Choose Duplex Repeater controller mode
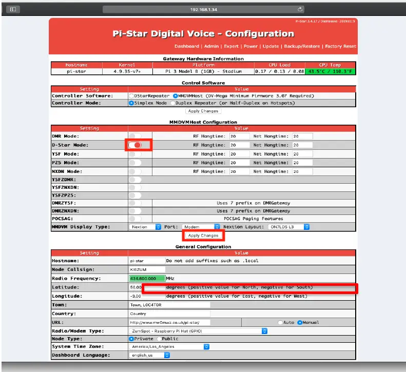Screen dimensions: 406x372 [x=172, y=103]
